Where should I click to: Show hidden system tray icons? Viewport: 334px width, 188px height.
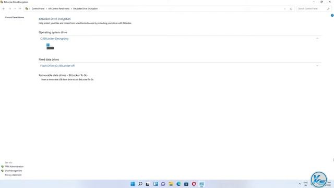coord(300,184)
